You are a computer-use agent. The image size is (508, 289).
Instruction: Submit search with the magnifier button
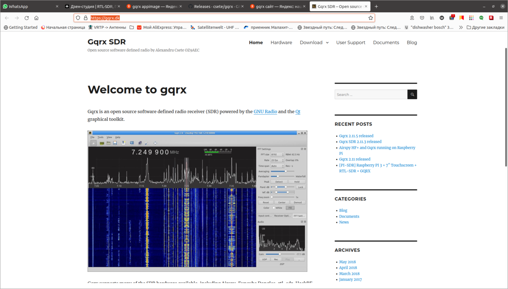pos(412,94)
